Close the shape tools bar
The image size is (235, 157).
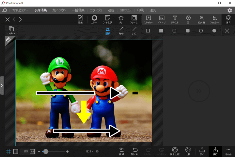tap(227, 31)
